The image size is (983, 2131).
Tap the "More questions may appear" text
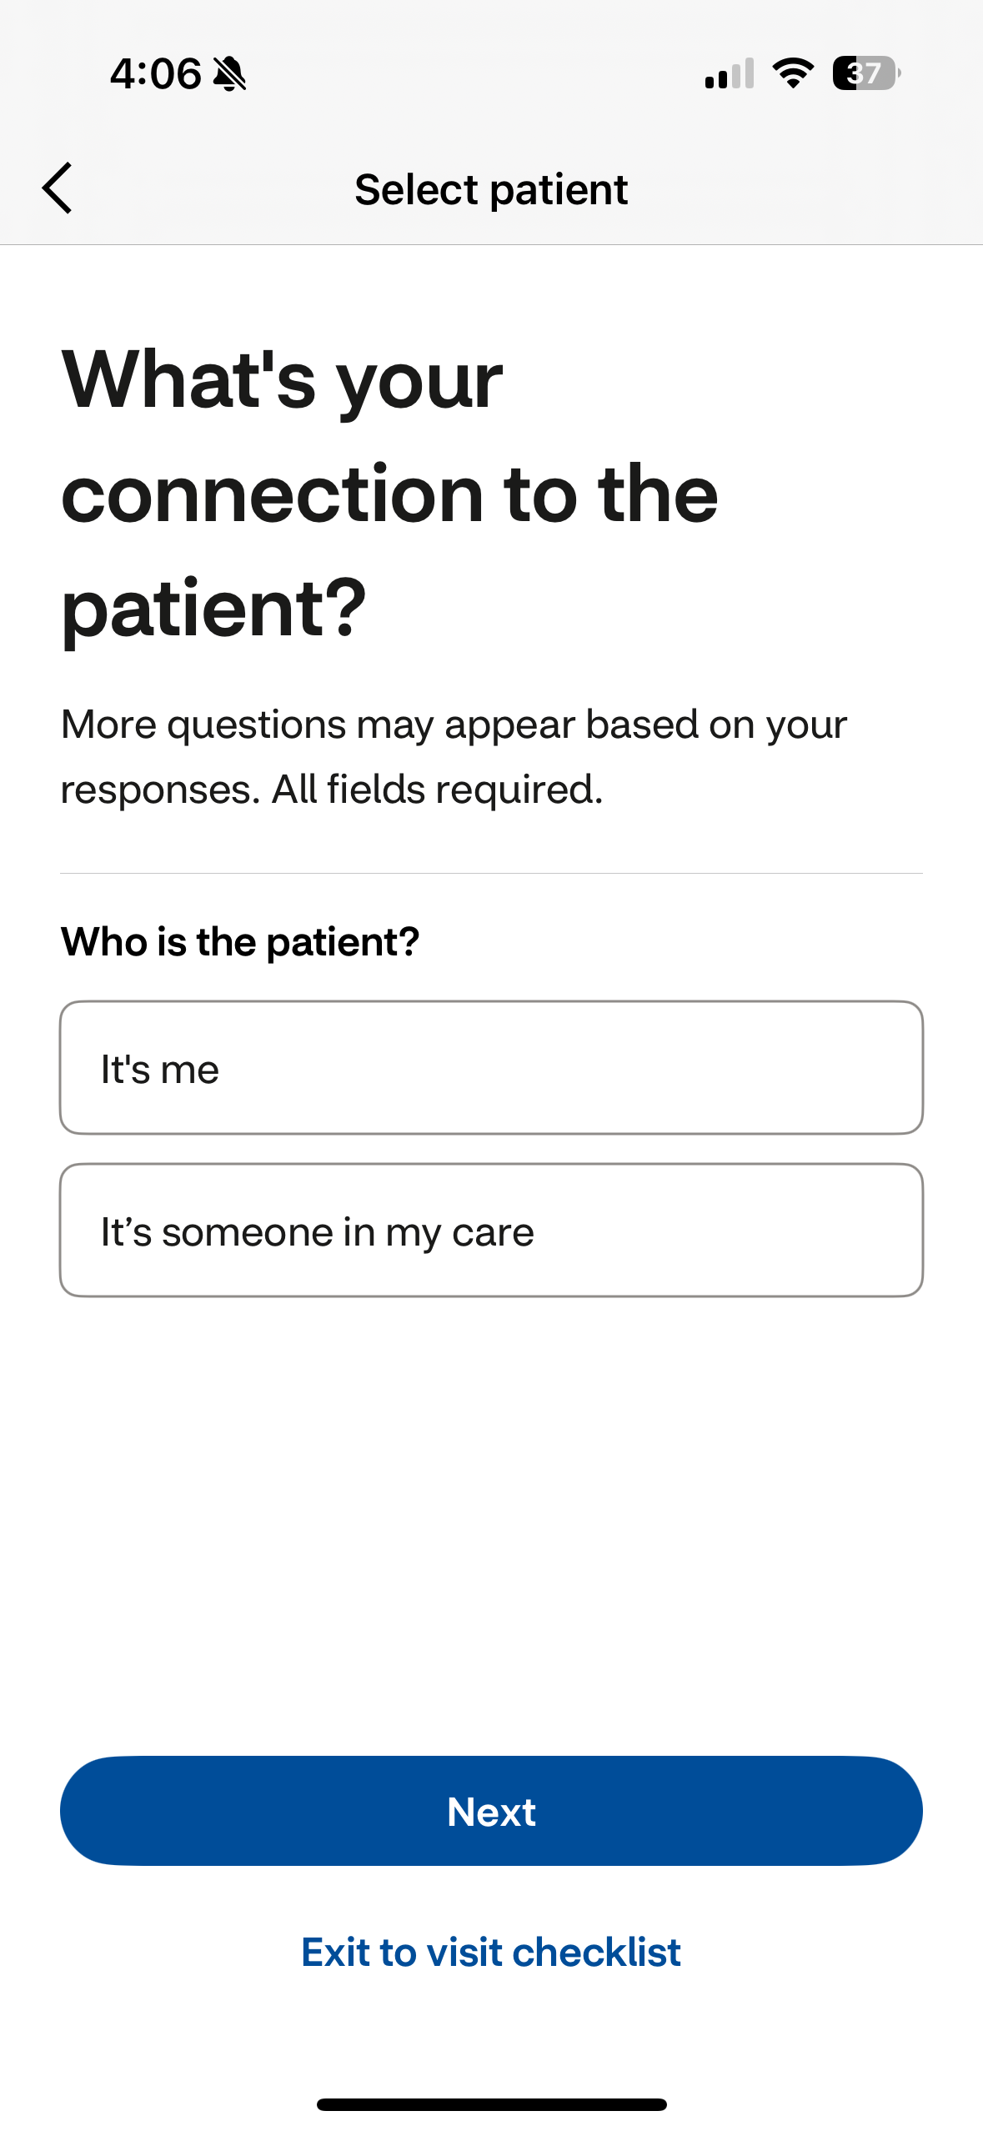[454, 725]
